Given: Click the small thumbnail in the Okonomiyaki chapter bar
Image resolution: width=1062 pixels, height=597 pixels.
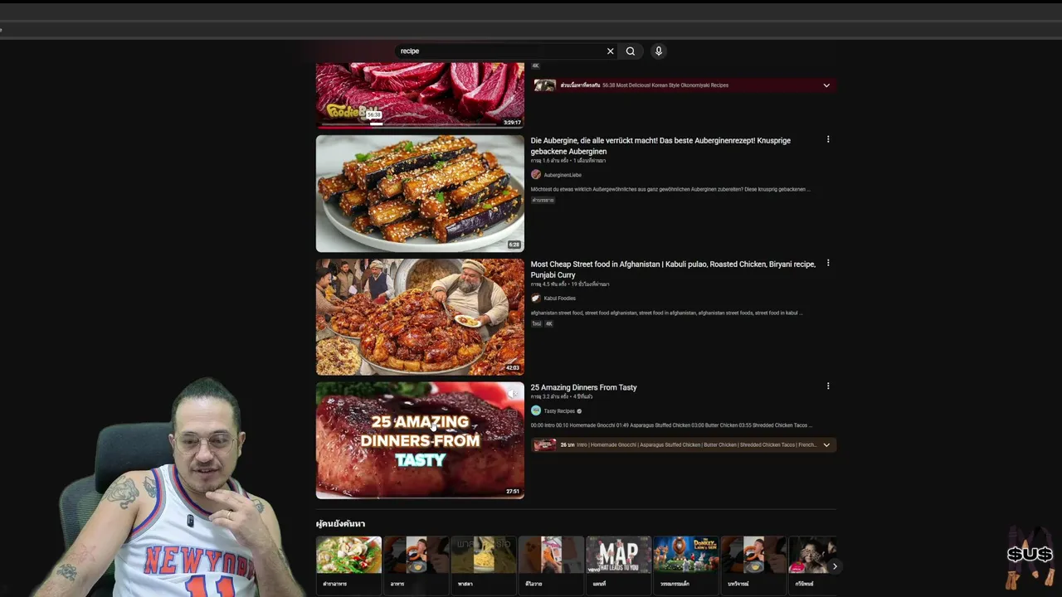Looking at the screenshot, I should click(x=545, y=85).
